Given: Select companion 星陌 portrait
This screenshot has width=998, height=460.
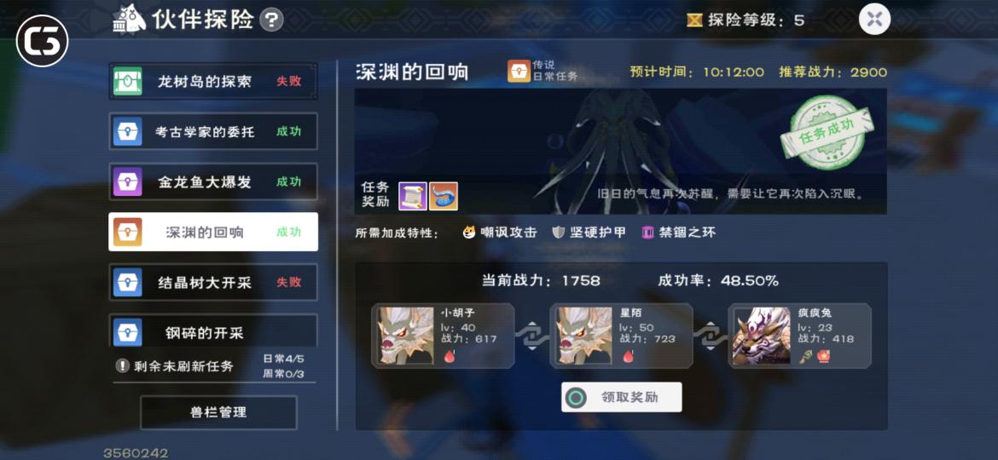Looking at the screenshot, I should click(584, 336).
